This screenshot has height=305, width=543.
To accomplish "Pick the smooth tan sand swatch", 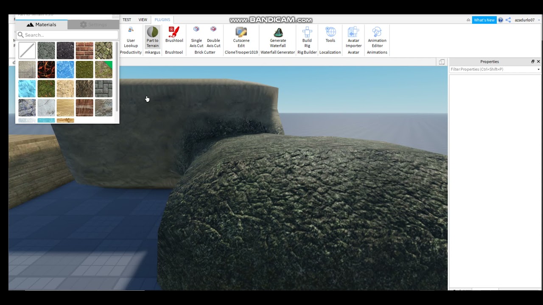I will [x=65, y=108].
